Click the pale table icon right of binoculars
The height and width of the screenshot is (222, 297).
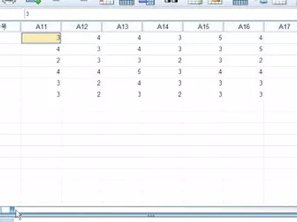point(195,2)
